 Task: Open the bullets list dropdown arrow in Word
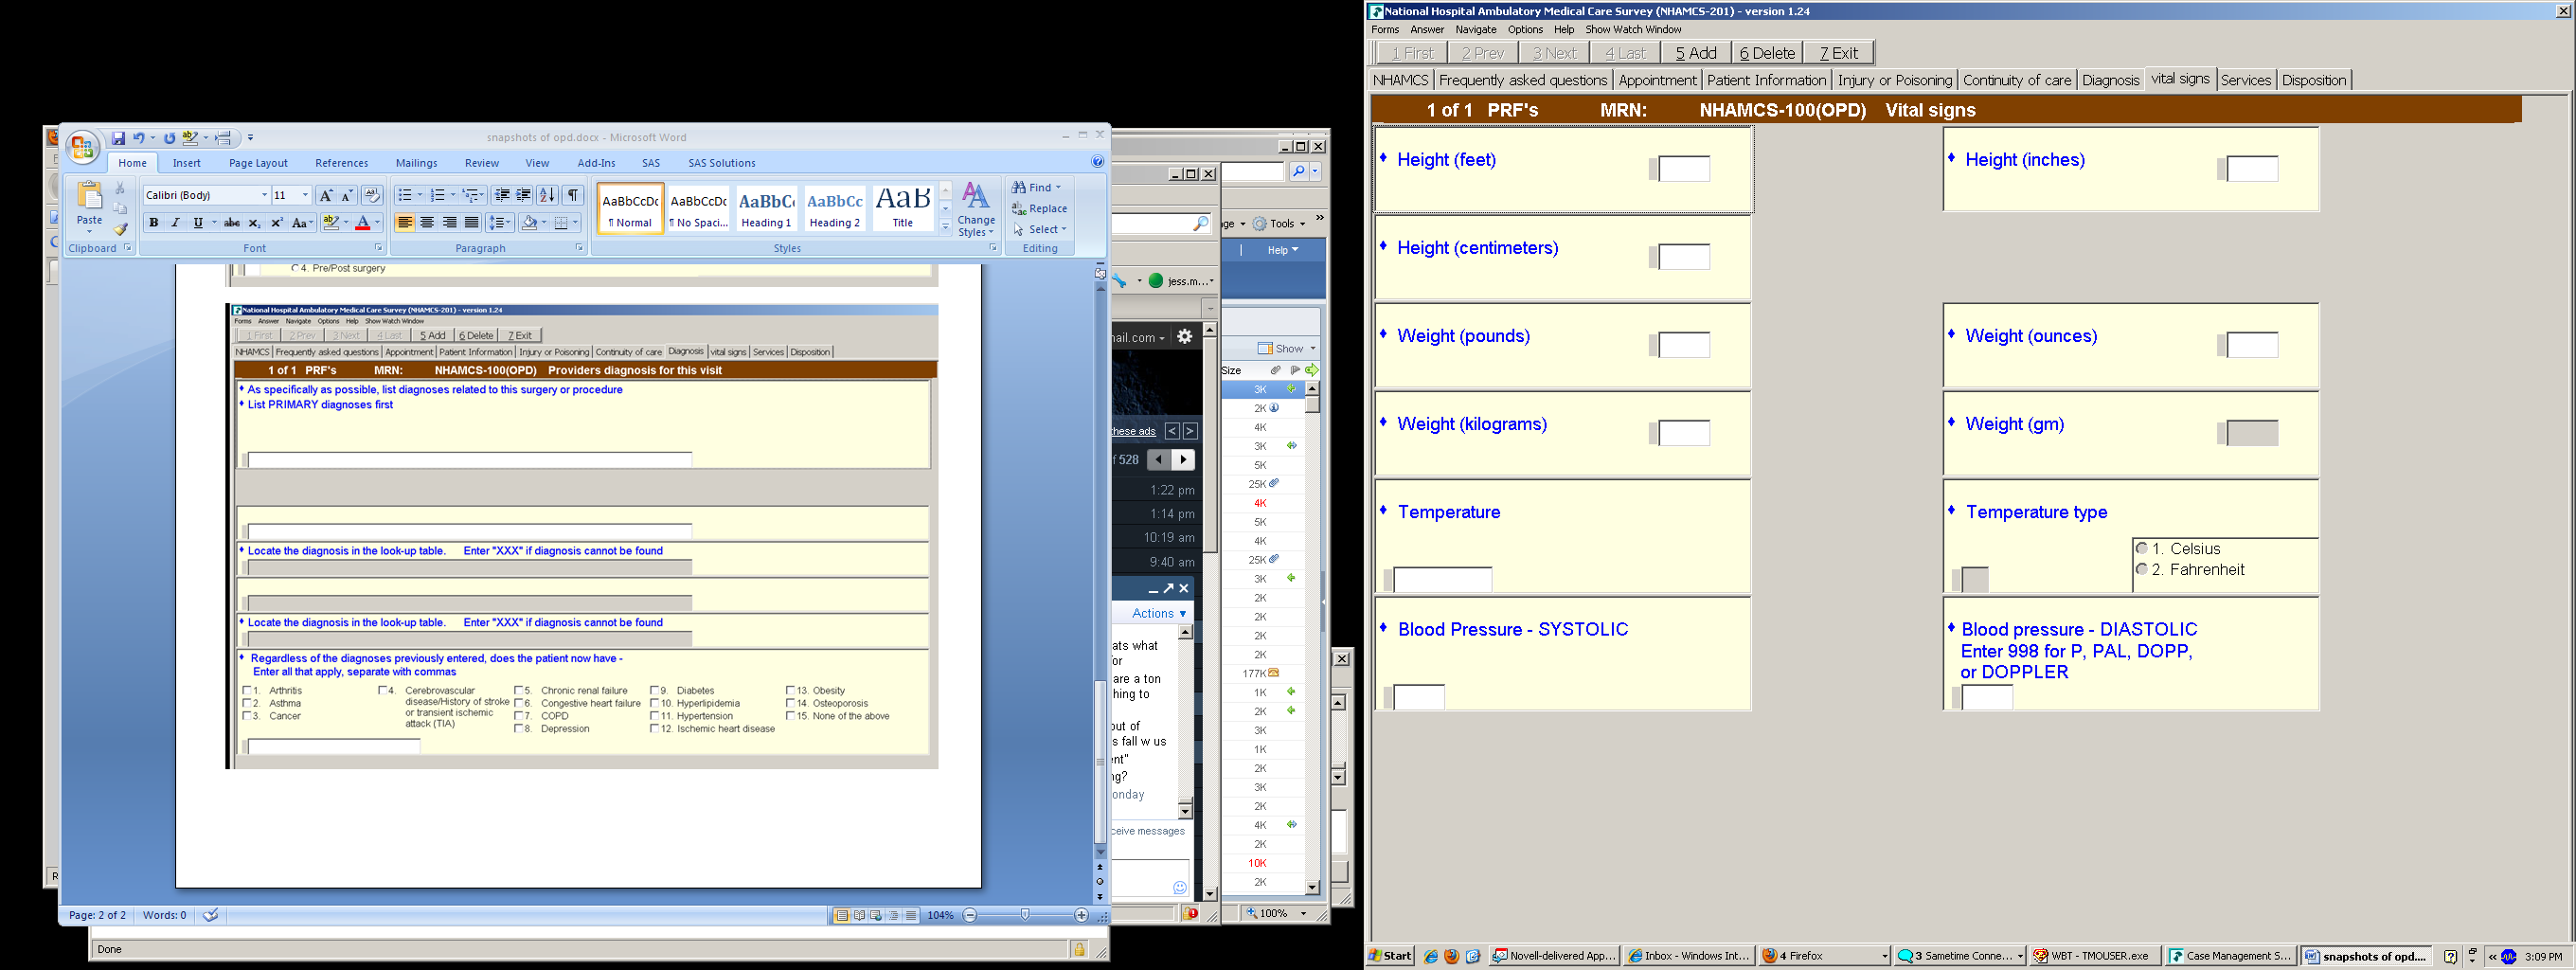(x=419, y=195)
